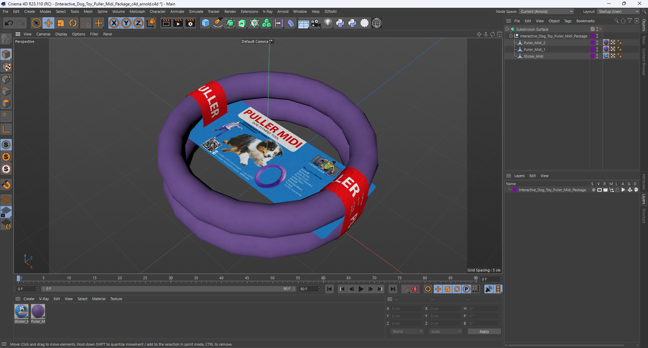Open Edit Render Settings icon

(x=190, y=23)
